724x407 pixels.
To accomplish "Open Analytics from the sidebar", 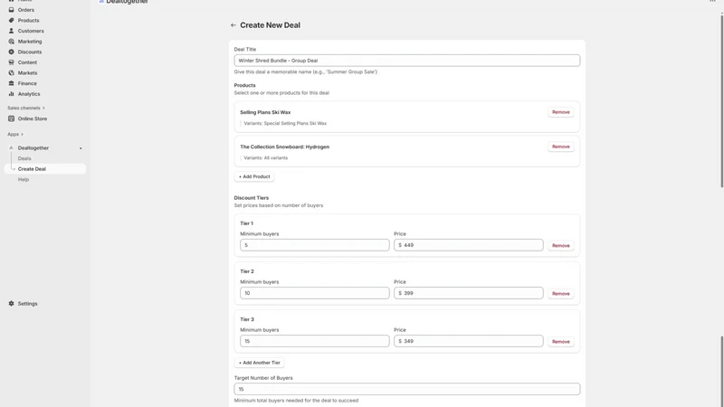I will click(29, 94).
